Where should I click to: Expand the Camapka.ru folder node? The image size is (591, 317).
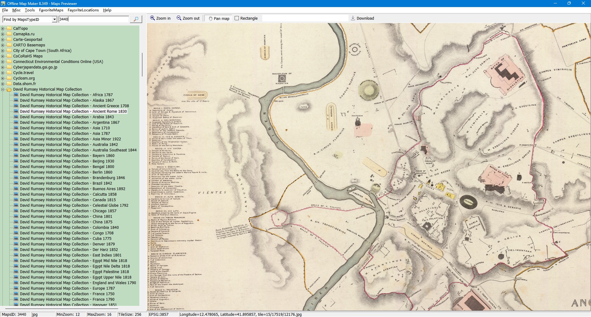coord(3,34)
